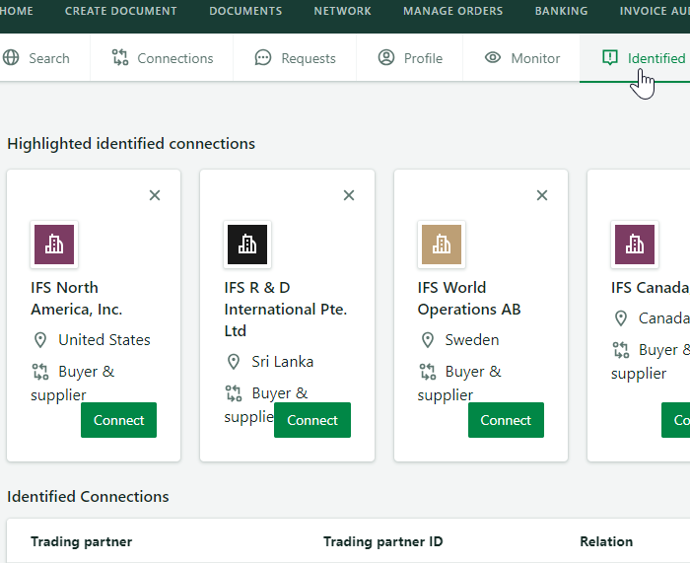This screenshot has width=690, height=563.
Task: Open BANKING menu item
Action: click(561, 11)
